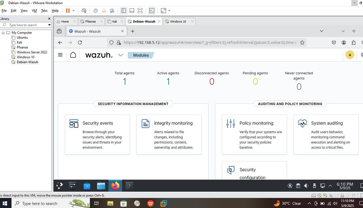
Task: Open the Firefox extensions icon
Action: [354, 43]
